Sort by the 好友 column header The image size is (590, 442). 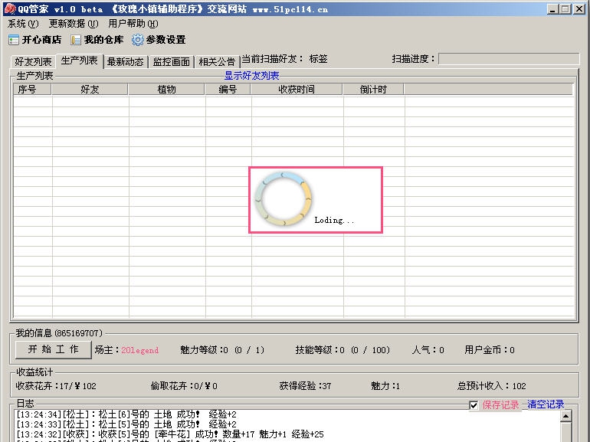[90, 89]
